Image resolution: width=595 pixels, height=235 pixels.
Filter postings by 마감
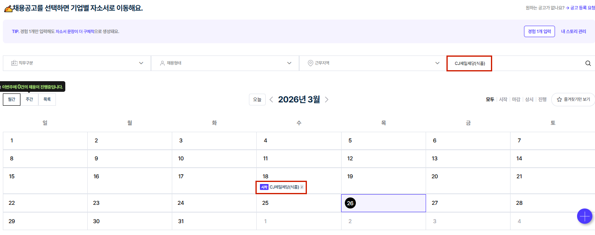click(516, 100)
